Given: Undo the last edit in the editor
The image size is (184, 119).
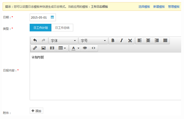Looking at the screenshot, I should point(35,40).
